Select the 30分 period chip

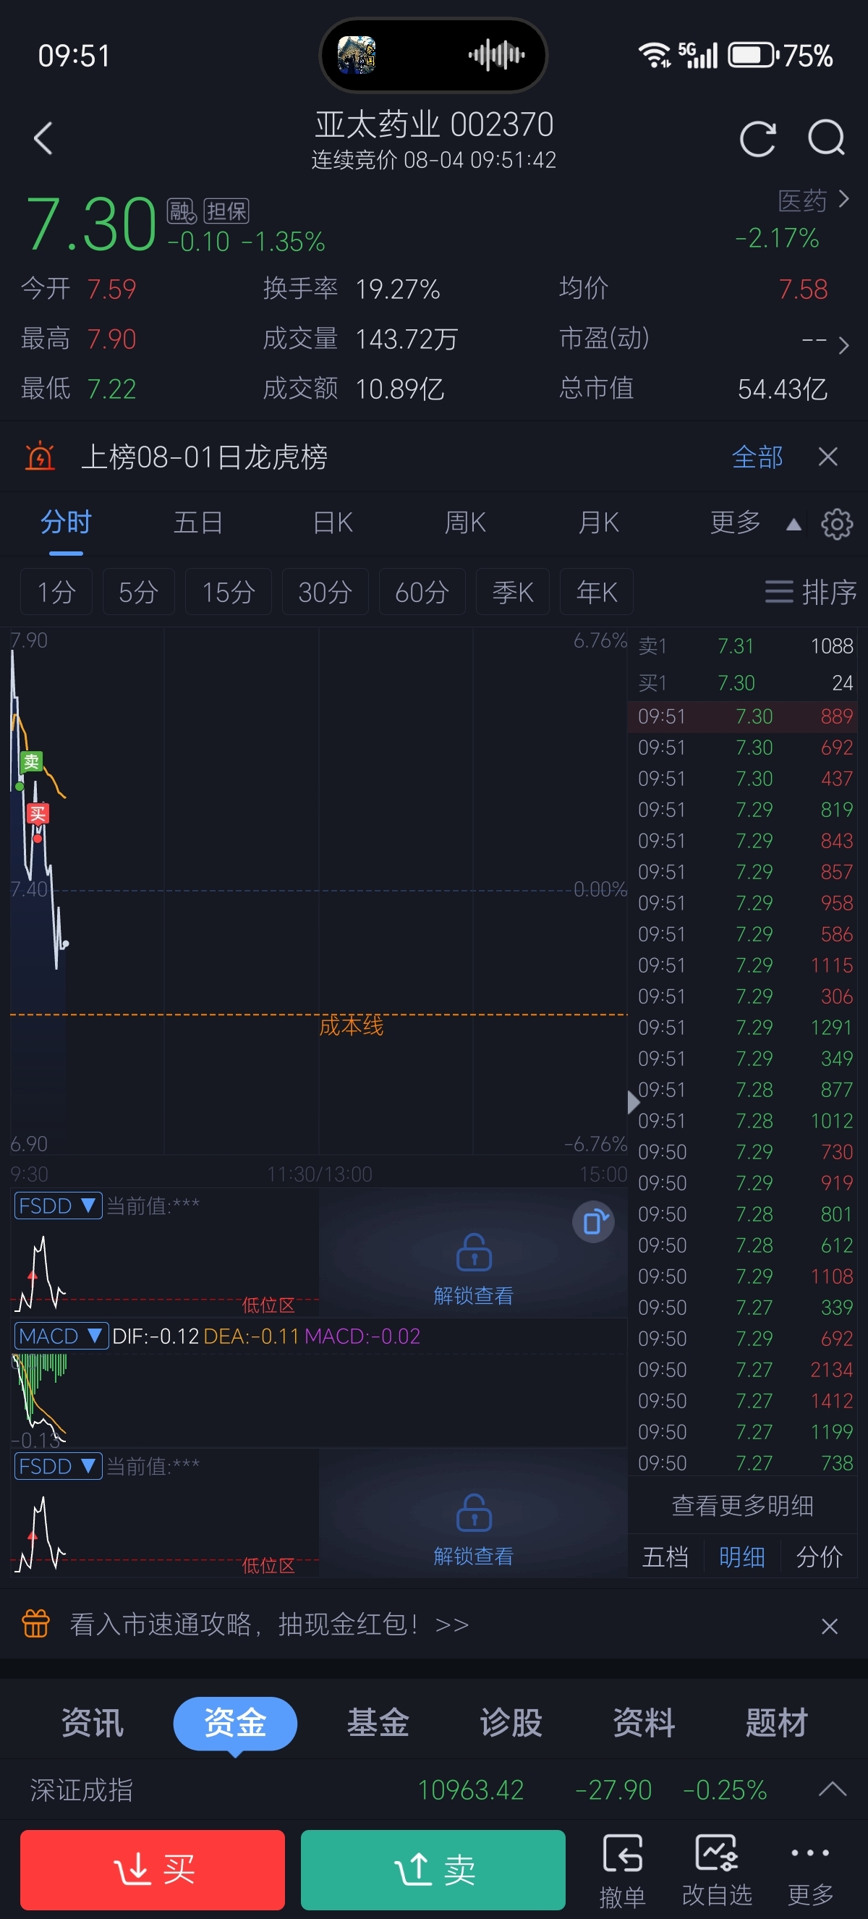(325, 592)
